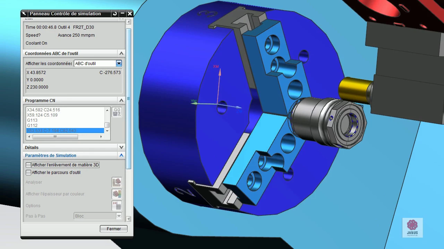Image resolution: width=444 pixels, height=249 pixels.
Task: Open the simulation Options icon
Action: tap(117, 205)
